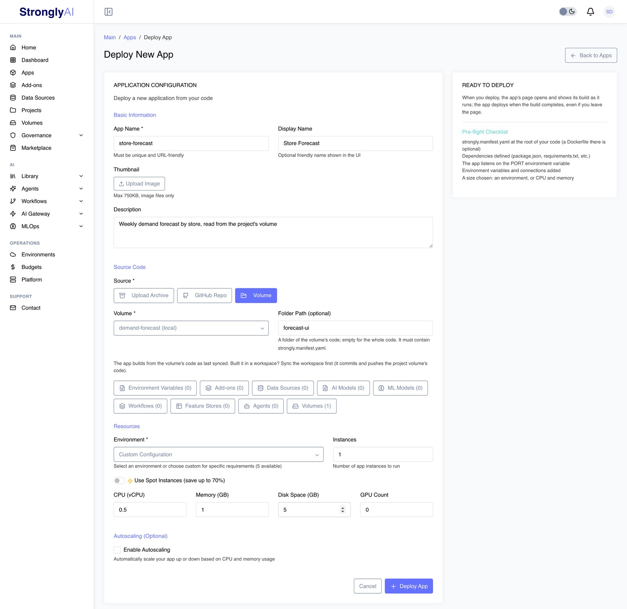This screenshot has width=627, height=609.
Task: Click Upload Image button
Action: (x=139, y=184)
